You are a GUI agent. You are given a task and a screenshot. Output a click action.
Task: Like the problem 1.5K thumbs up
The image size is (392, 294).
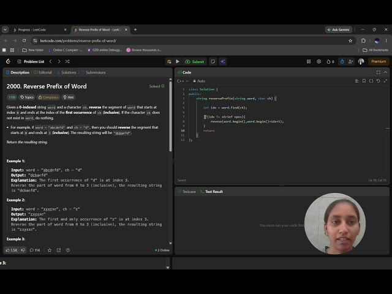coord(12,250)
